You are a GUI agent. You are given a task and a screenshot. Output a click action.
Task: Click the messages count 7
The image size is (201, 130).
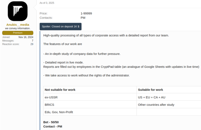32,41
